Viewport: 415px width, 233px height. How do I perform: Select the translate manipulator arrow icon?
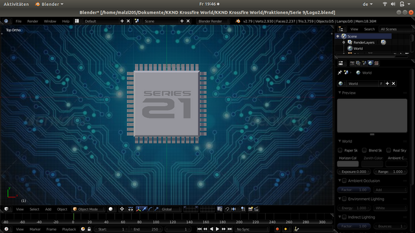[145, 209]
